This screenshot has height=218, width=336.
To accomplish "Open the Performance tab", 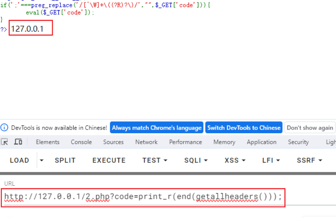I will [186, 142].
